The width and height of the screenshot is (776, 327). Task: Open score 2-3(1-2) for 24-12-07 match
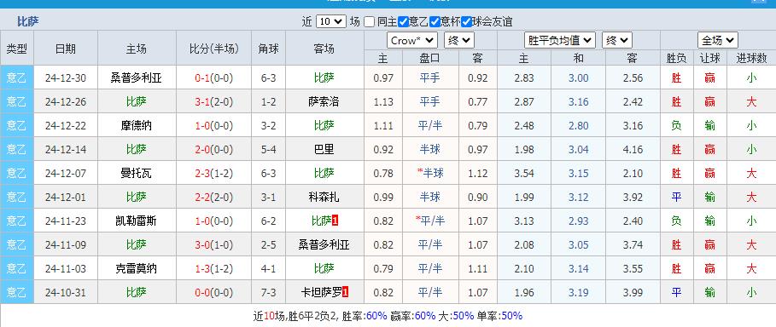[213, 173]
